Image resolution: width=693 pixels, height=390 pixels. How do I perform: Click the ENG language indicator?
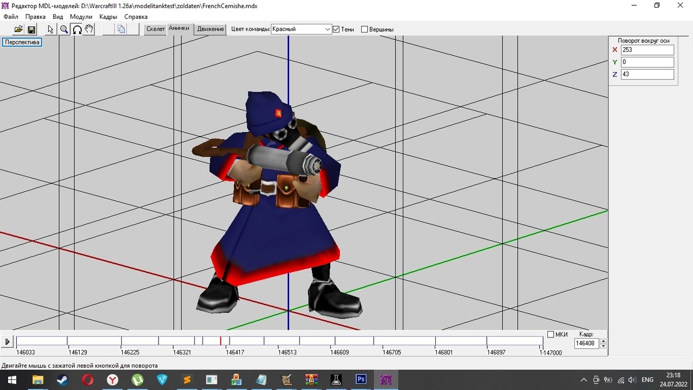click(648, 380)
